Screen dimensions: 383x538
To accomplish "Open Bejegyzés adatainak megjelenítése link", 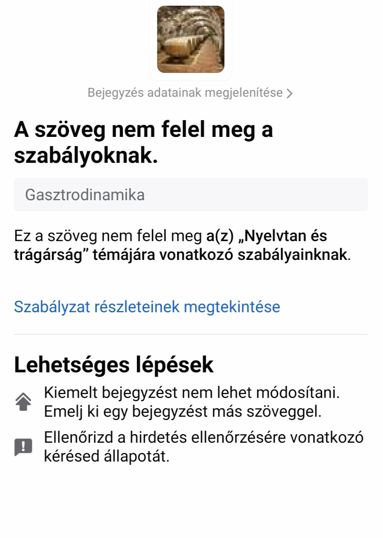I will click(x=190, y=93).
